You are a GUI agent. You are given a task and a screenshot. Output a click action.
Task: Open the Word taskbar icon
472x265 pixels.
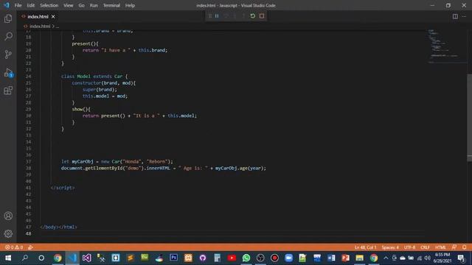pos(331,258)
